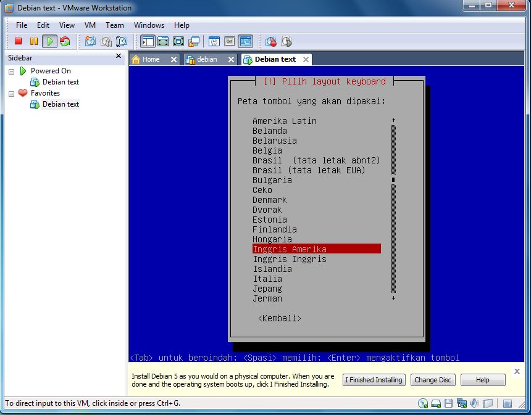This screenshot has height=415, width=531.
Task: Switch to the debian tab
Action: pyautogui.click(x=207, y=59)
